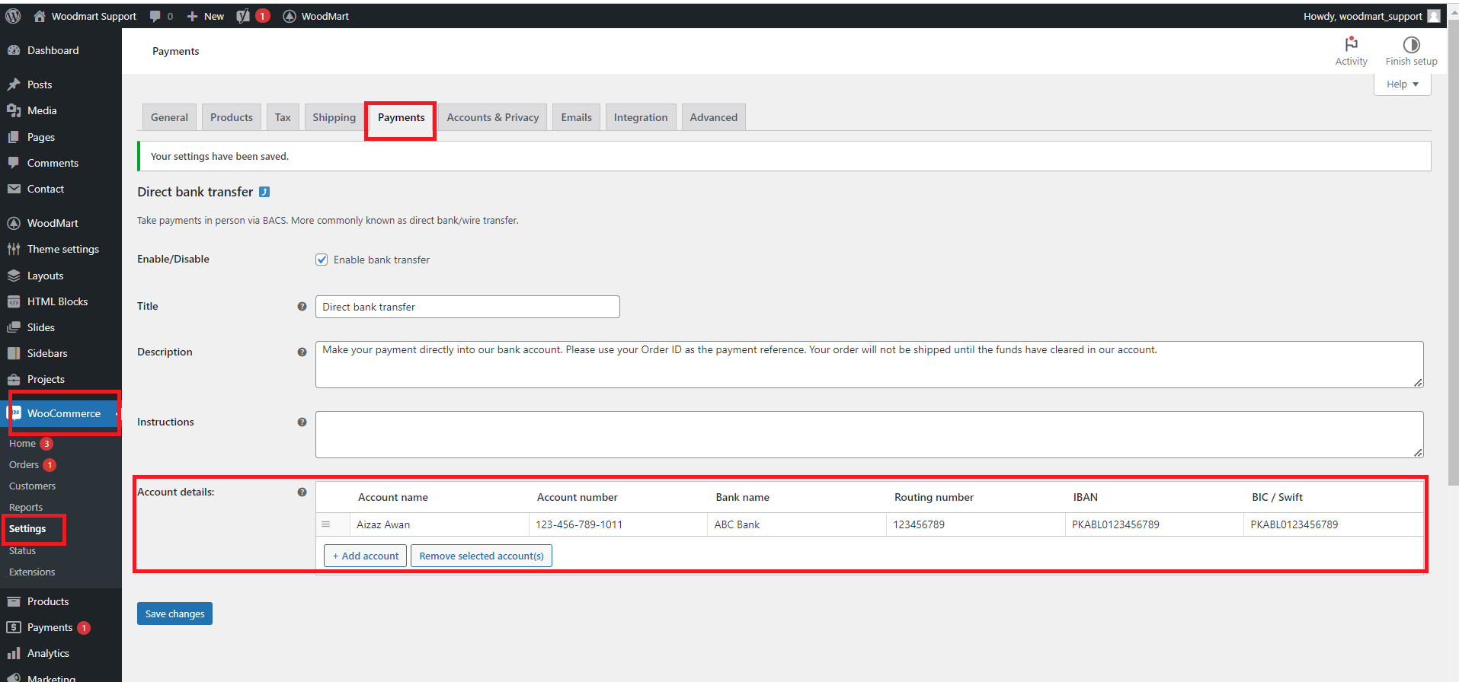Open the Shipping tab

[x=334, y=117]
